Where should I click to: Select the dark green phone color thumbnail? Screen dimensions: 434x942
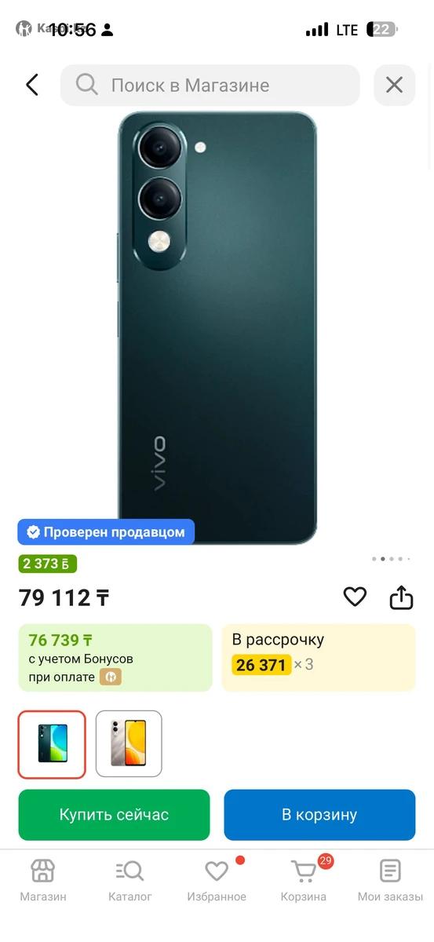point(52,744)
